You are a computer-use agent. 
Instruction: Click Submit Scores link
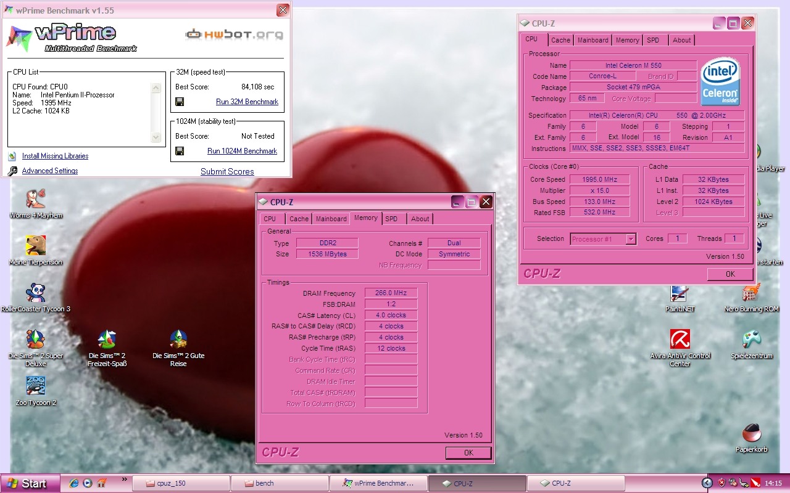coord(227,171)
